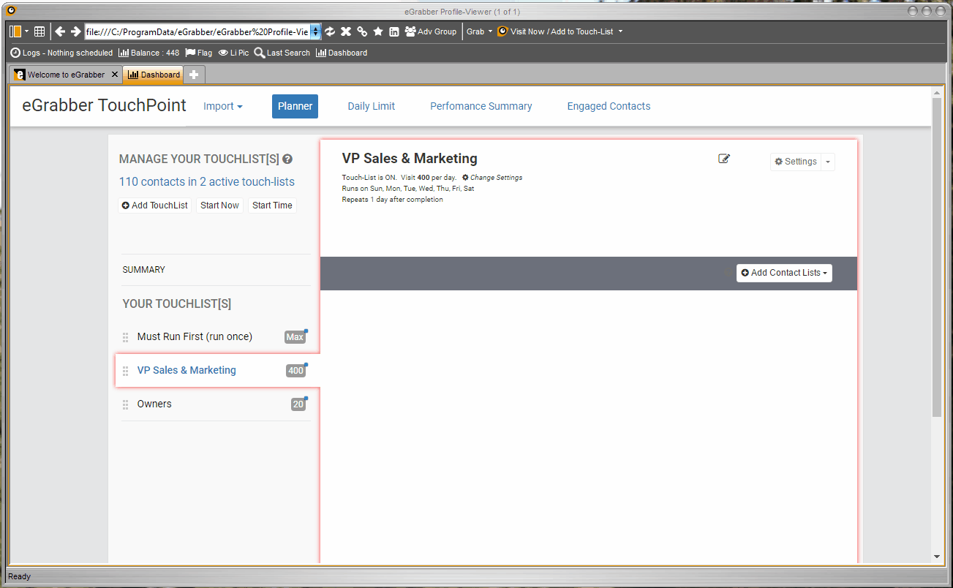Open the SUMMARY section
Screen dimensions: 953x588
coord(144,270)
